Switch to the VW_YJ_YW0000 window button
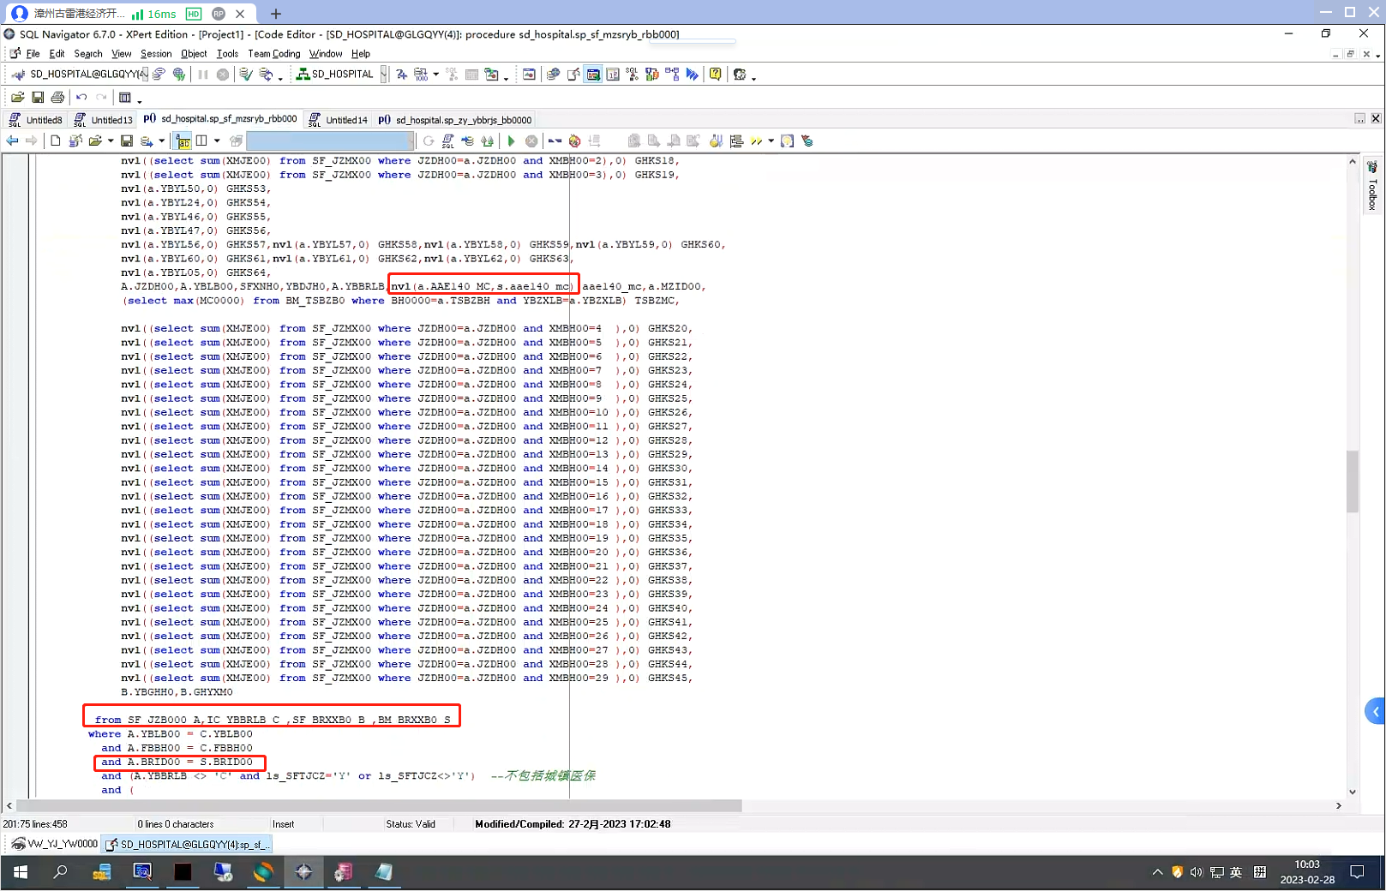The image size is (1386, 891). [x=55, y=845]
